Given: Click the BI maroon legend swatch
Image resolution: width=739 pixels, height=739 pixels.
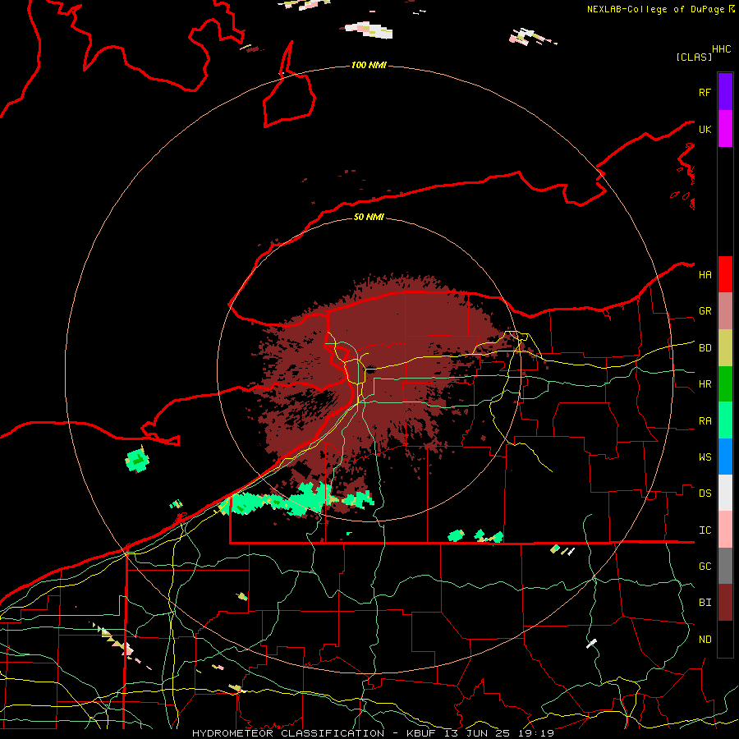Looking at the screenshot, I should click(x=725, y=603).
